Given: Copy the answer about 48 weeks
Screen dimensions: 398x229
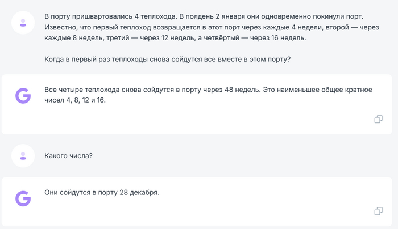Looking at the screenshot, I should tap(378, 119).
